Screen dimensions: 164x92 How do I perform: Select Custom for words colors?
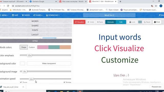click(x=32, y=47)
